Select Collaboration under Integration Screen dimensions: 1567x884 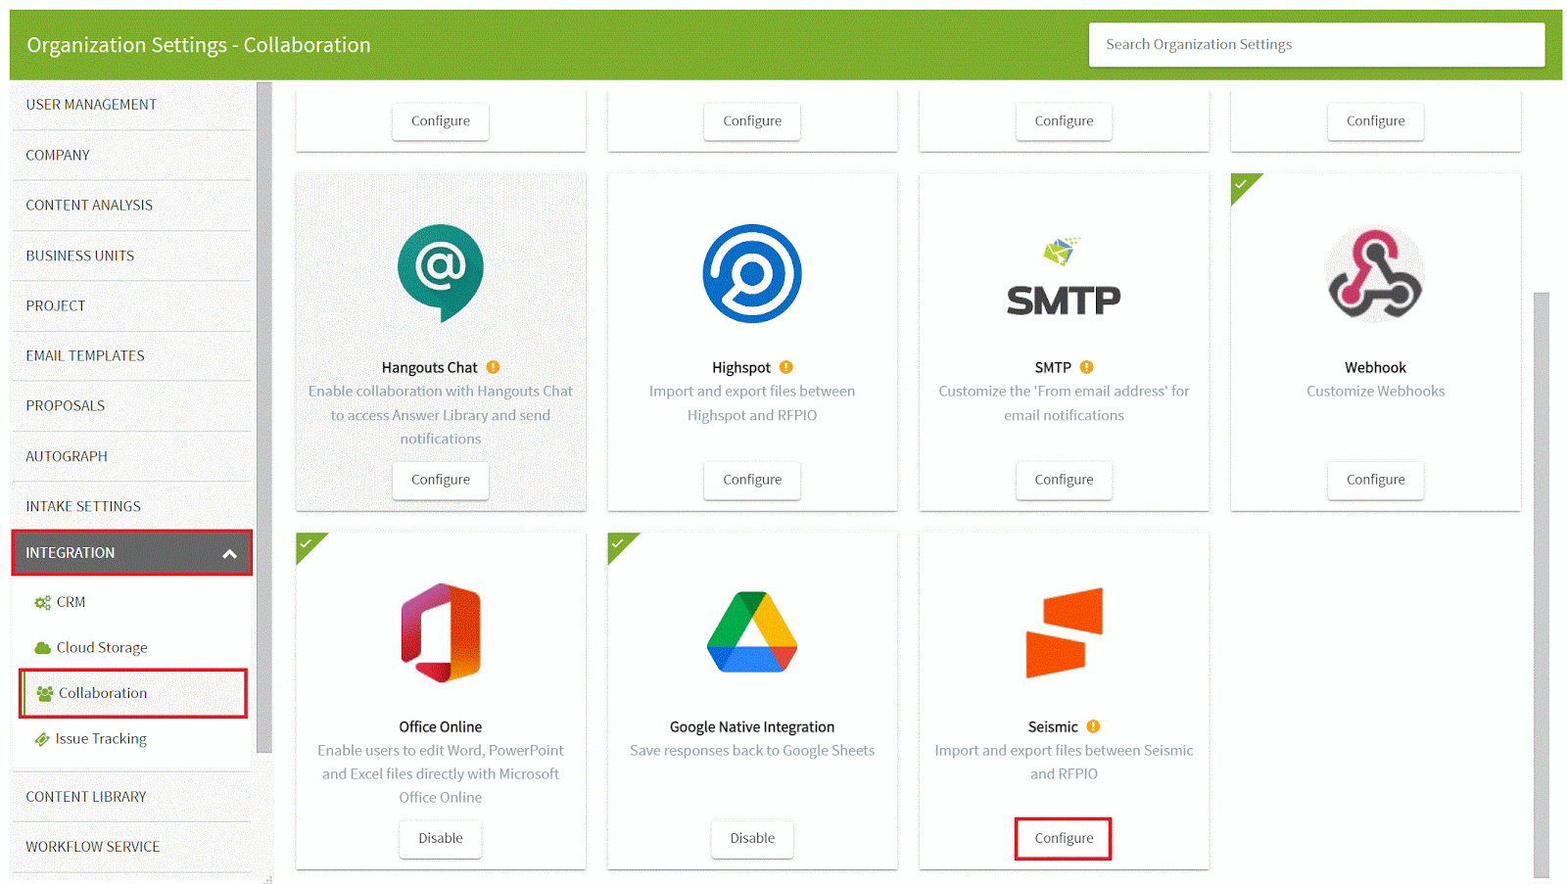point(133,693)
